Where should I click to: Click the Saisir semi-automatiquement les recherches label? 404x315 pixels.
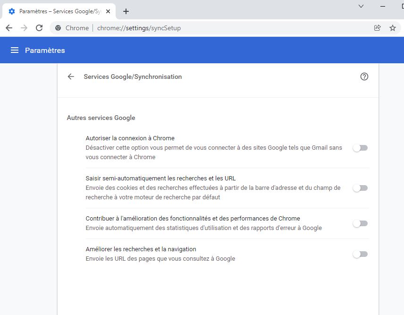coord(160,179)
